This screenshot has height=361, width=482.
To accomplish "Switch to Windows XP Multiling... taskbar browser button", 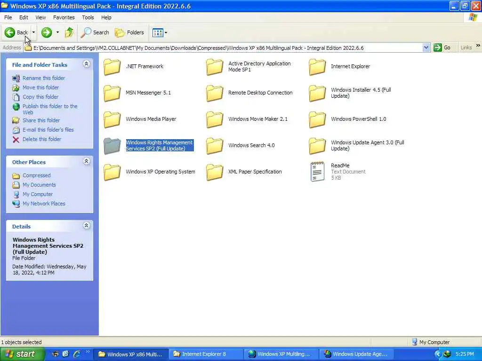I will [x=281, y=354].
